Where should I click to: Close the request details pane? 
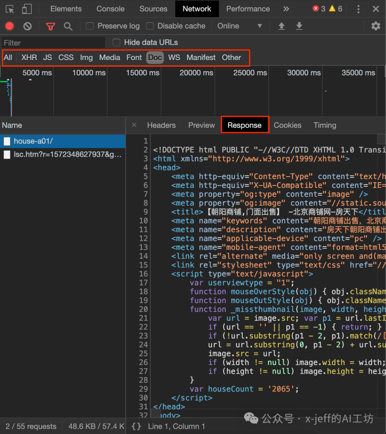[134, 125]
